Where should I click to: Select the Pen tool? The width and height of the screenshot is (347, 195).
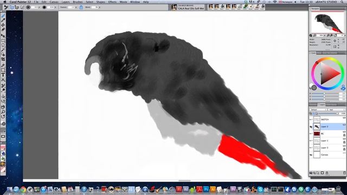click(3, 65)
